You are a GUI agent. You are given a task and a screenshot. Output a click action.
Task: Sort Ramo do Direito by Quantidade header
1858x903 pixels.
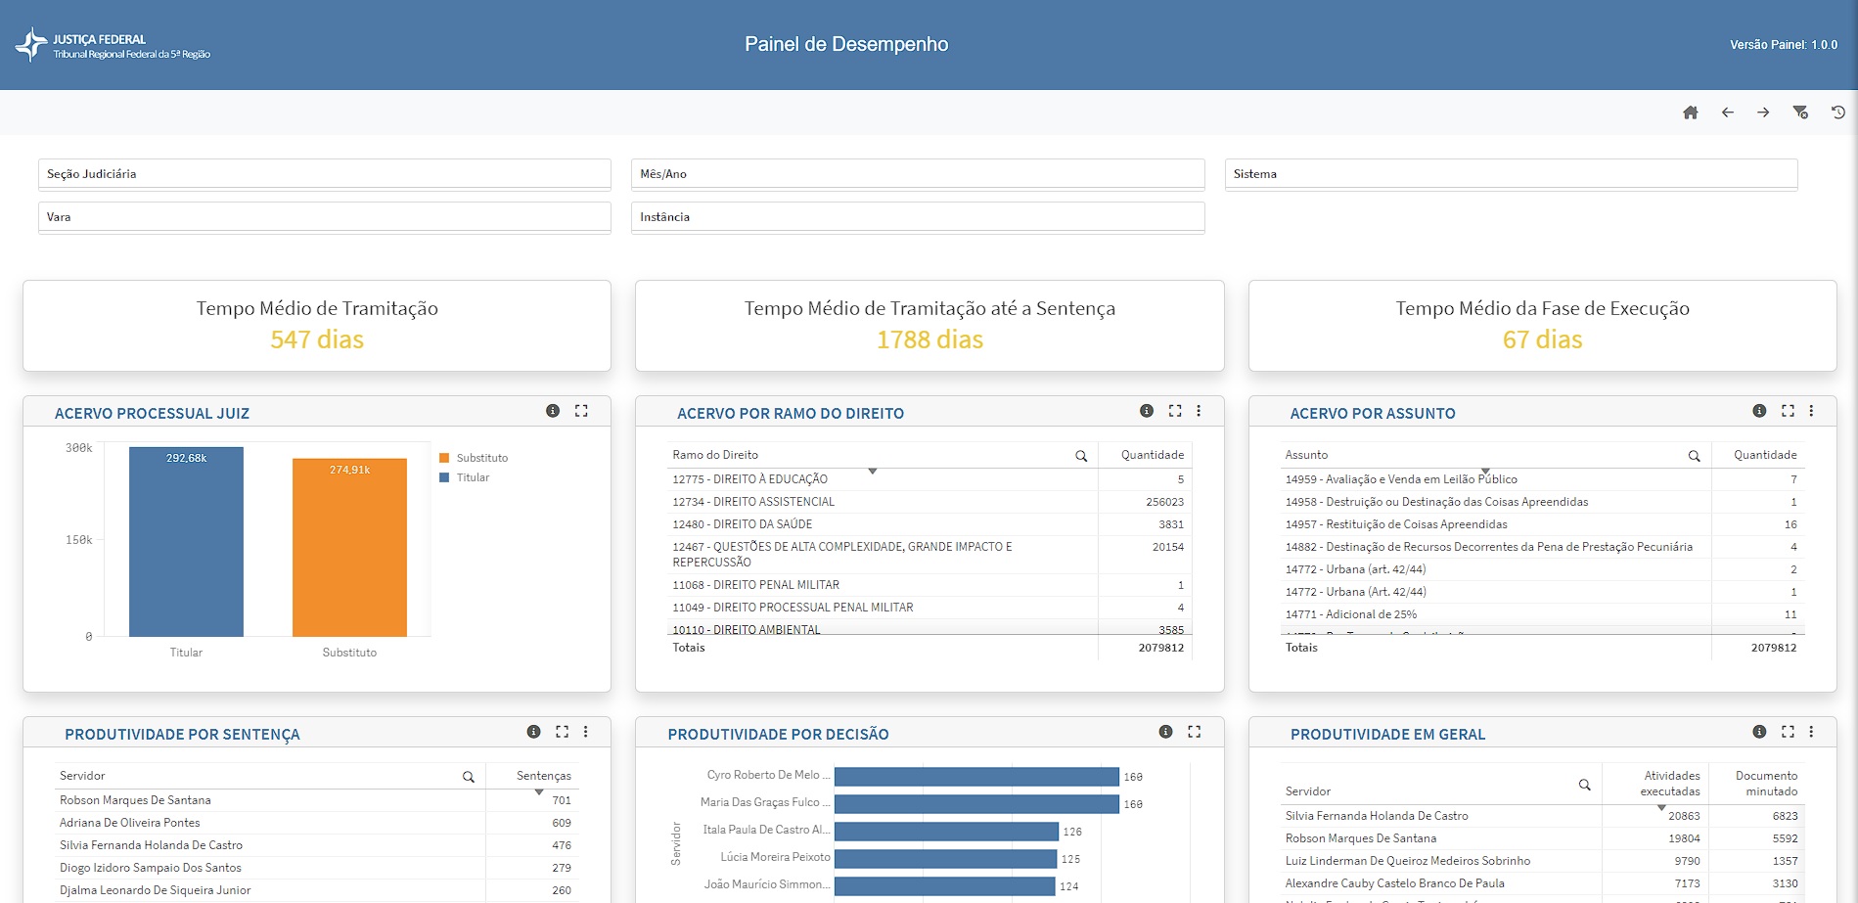[1153, 455]
